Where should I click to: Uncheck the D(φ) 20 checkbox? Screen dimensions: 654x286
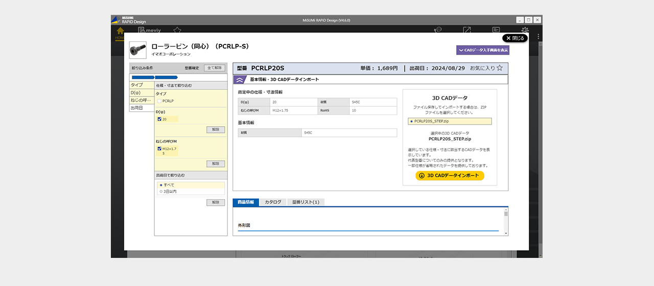click(159, 119)
